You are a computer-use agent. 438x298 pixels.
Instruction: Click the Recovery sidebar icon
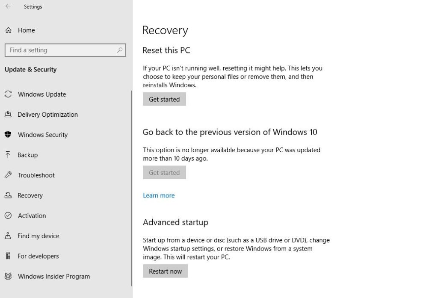pos(8,195)
